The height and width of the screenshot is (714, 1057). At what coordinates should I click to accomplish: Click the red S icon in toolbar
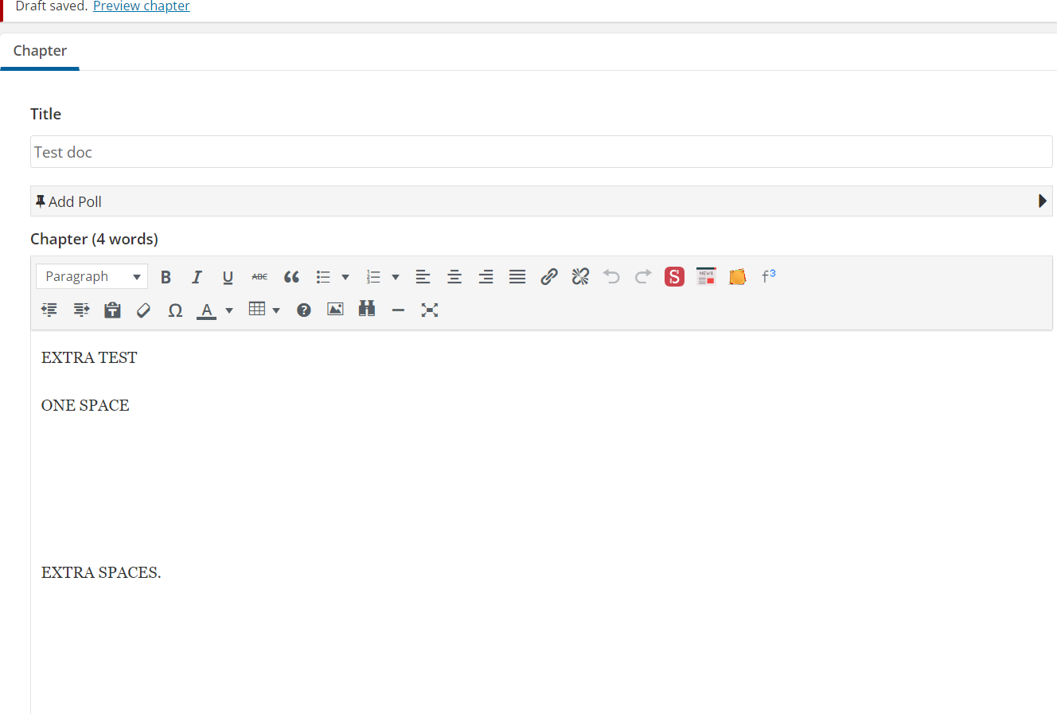[674, 277]
